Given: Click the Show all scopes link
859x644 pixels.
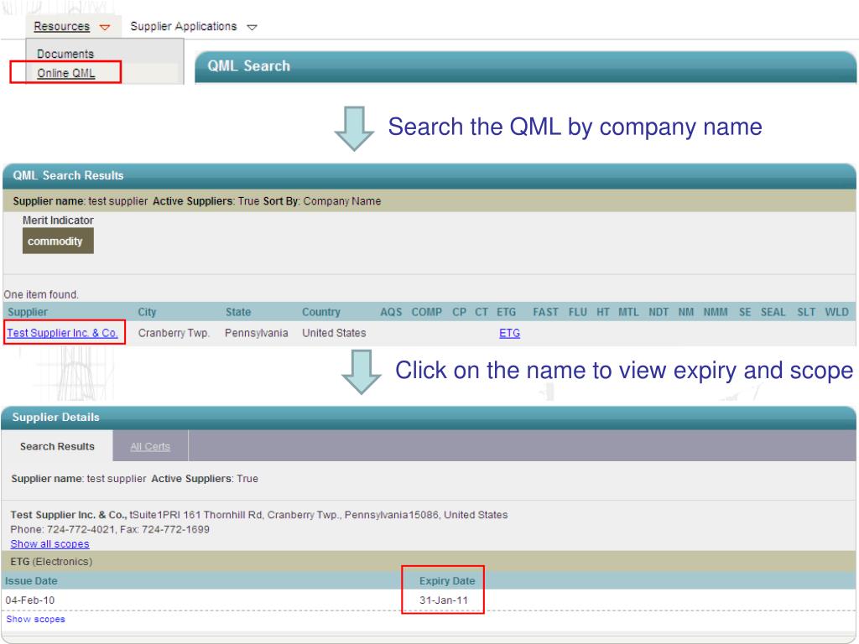Looking at the screenshot, I should [49, 543].
